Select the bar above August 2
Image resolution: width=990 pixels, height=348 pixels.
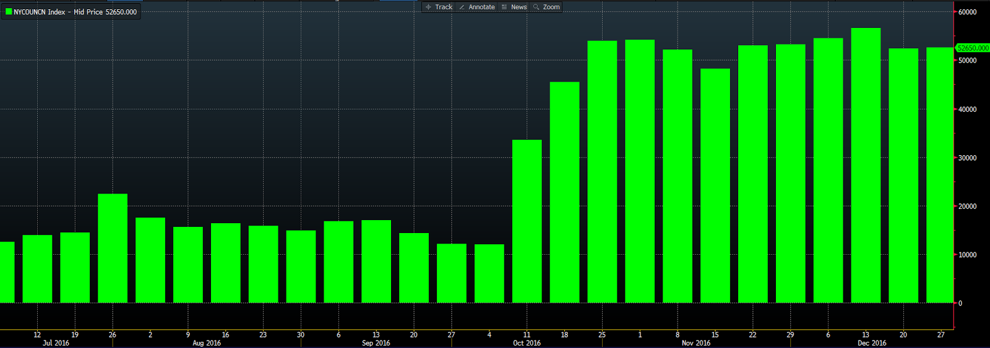point(150,260)
